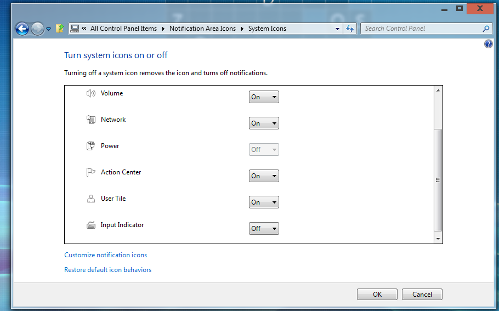Go back using the Back arrow button
The width and height of the screenshot is (499, 311).
tap(22, 29)
